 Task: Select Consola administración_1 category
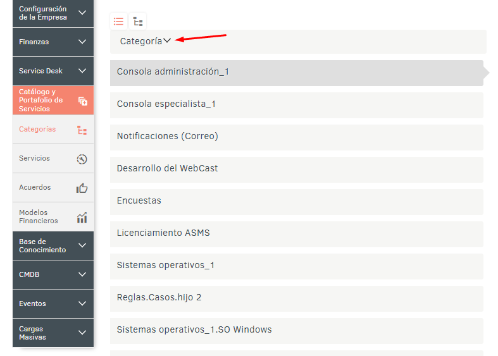tap(297, 73)
